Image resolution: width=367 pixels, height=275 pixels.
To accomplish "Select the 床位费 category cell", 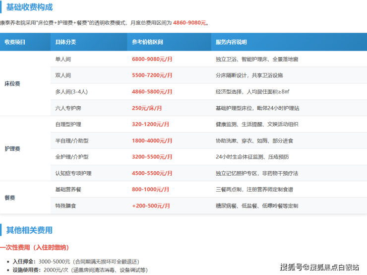I will tap(12, 84).
